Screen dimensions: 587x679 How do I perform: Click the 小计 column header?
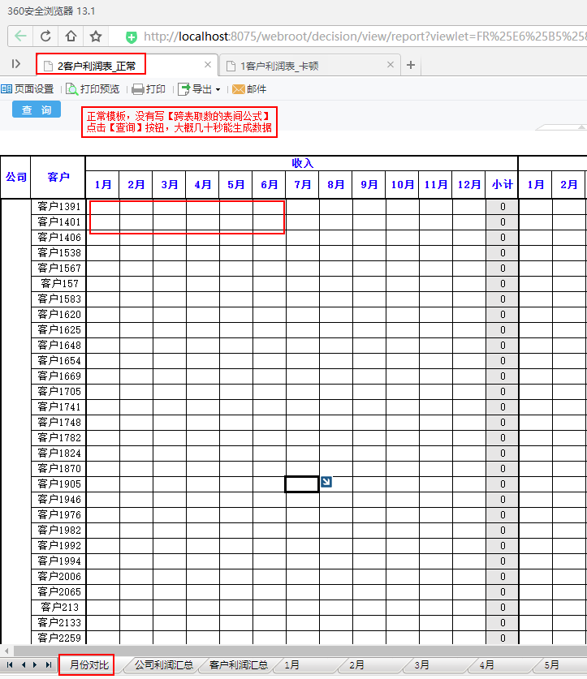pyautogui.click(x=502, y=185)
